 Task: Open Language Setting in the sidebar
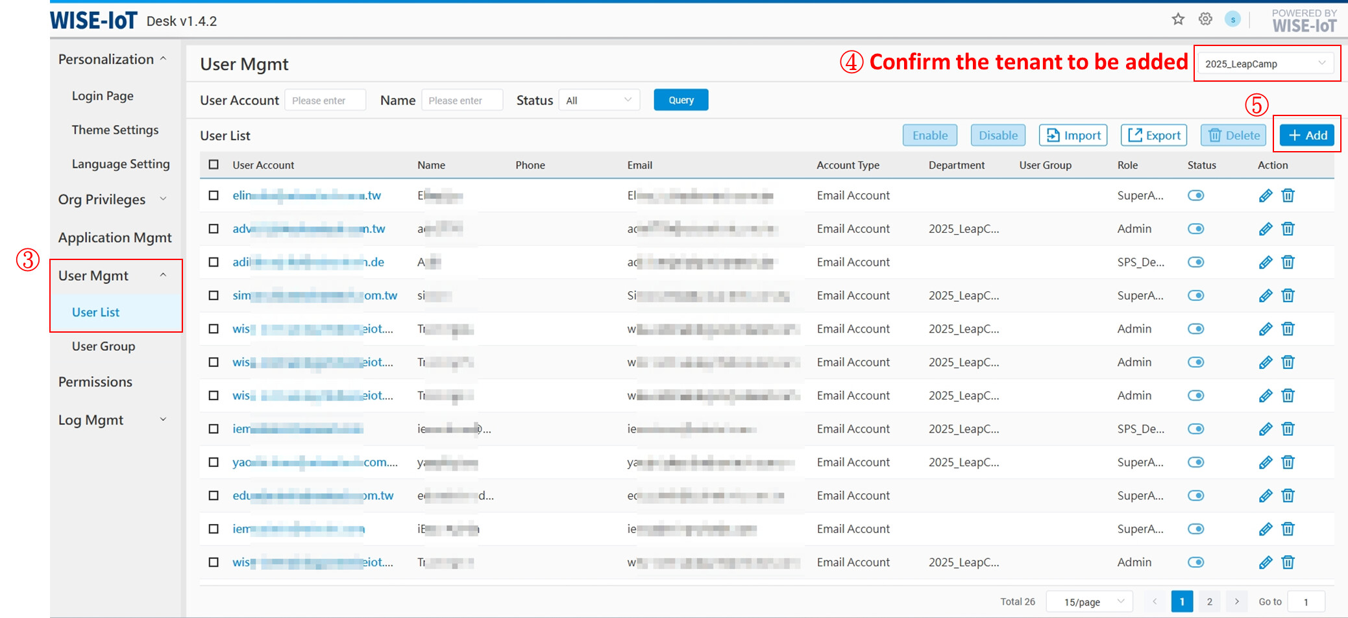[x=121, y=164]
